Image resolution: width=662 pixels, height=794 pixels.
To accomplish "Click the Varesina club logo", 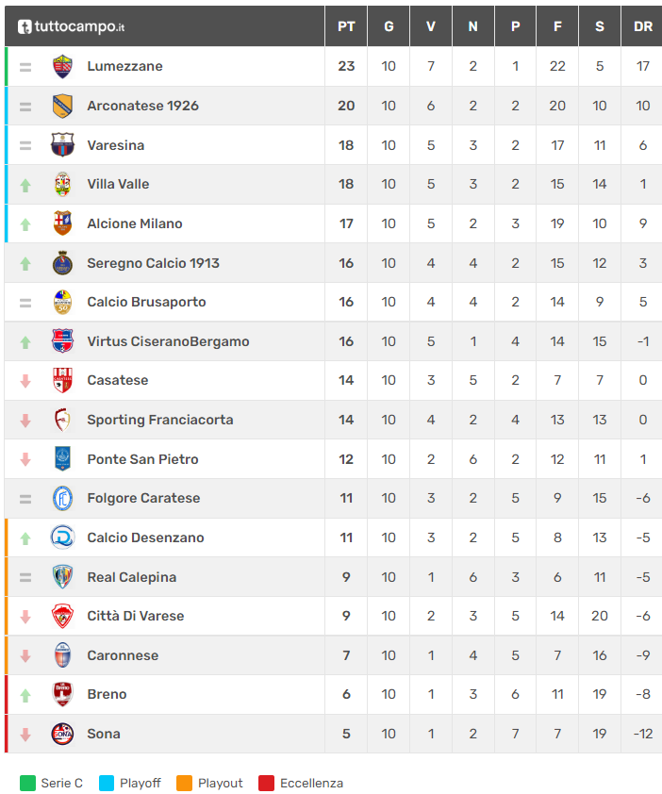I will coord(62,145).
